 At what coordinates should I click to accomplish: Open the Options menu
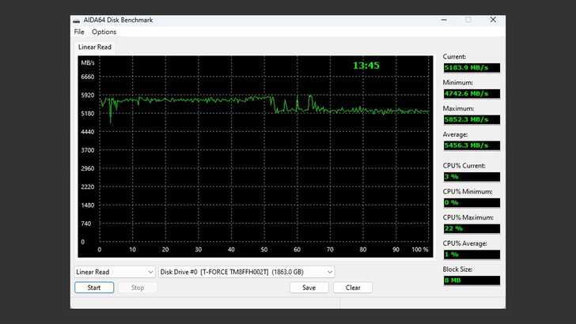tap(104, 32)
